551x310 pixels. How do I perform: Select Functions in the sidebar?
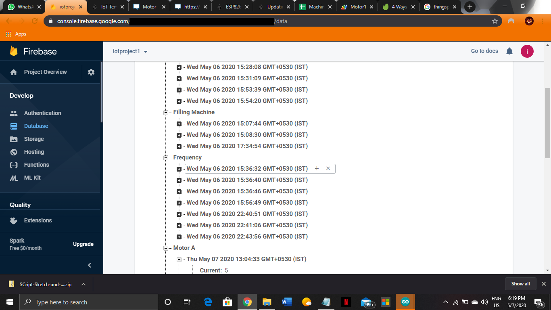37,165
